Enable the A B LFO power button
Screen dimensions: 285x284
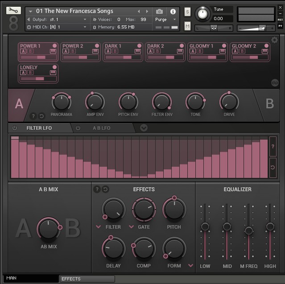coord(78,128)
